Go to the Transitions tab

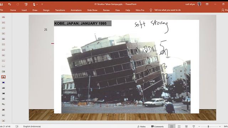click(60, 10)
